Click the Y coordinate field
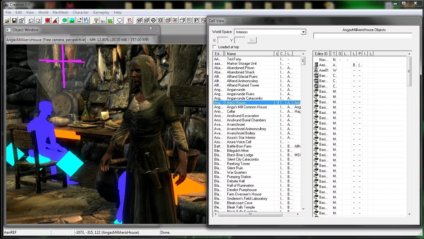This screenshot has height=239, width=424. pos(239,40)
